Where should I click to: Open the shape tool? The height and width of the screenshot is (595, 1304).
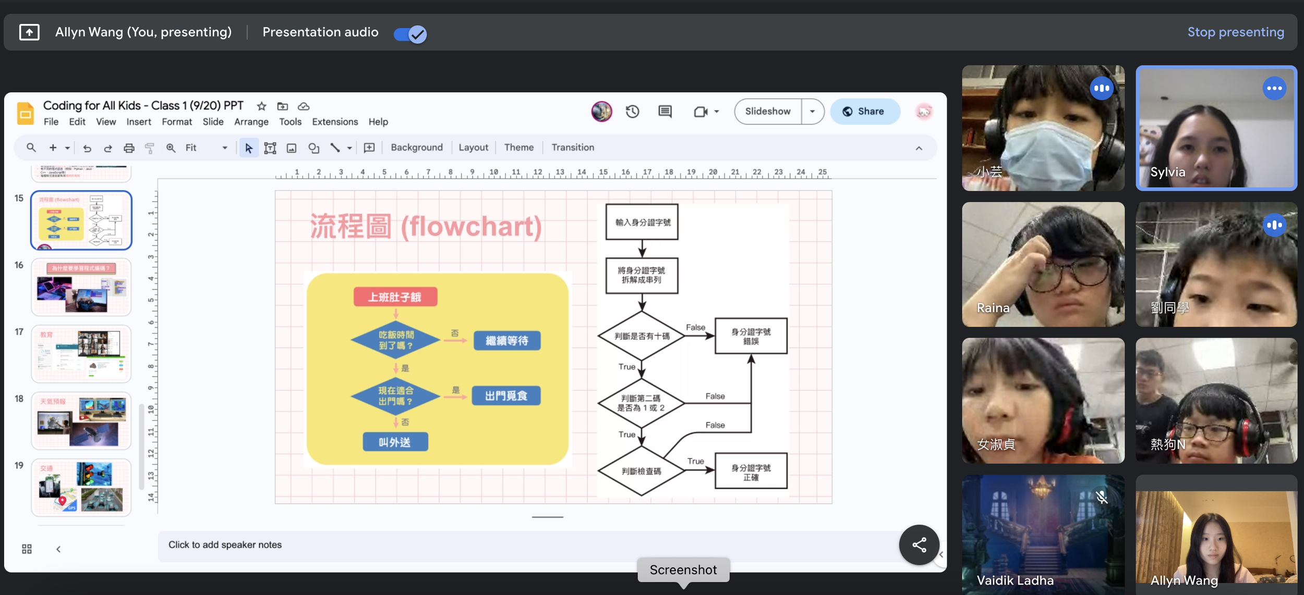click(x=313, y=148)
